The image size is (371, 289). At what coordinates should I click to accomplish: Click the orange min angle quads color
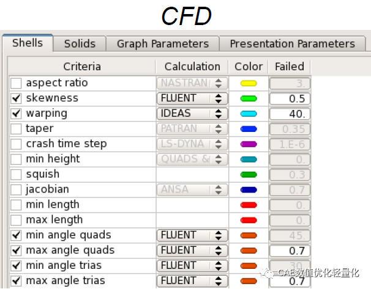[x=249, y=235]
